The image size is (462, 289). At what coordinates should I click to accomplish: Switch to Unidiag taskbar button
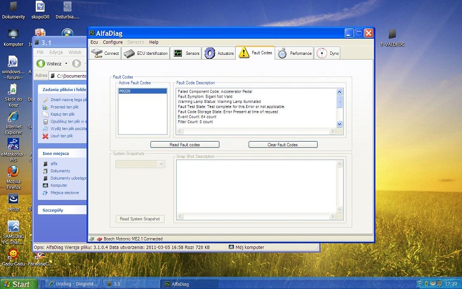73,284
